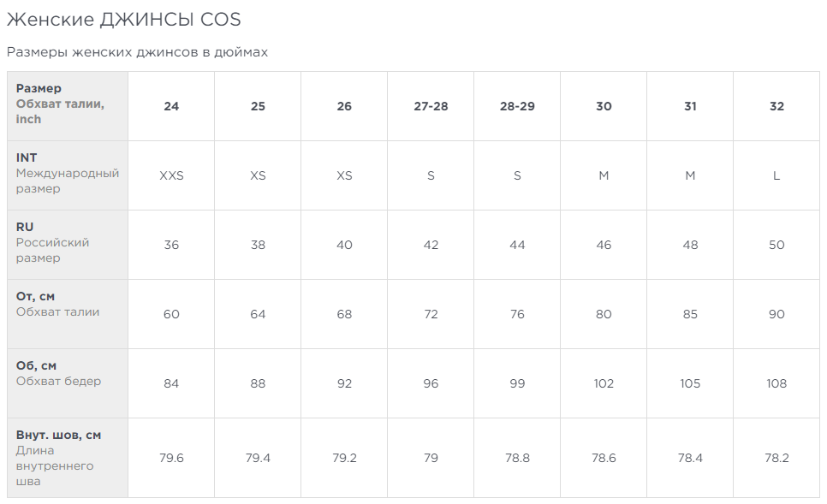Viewport: 827px width, 504px height.
Task: Click the XXS international size cell
Action: pyautogui.click(x=171, y=175)
